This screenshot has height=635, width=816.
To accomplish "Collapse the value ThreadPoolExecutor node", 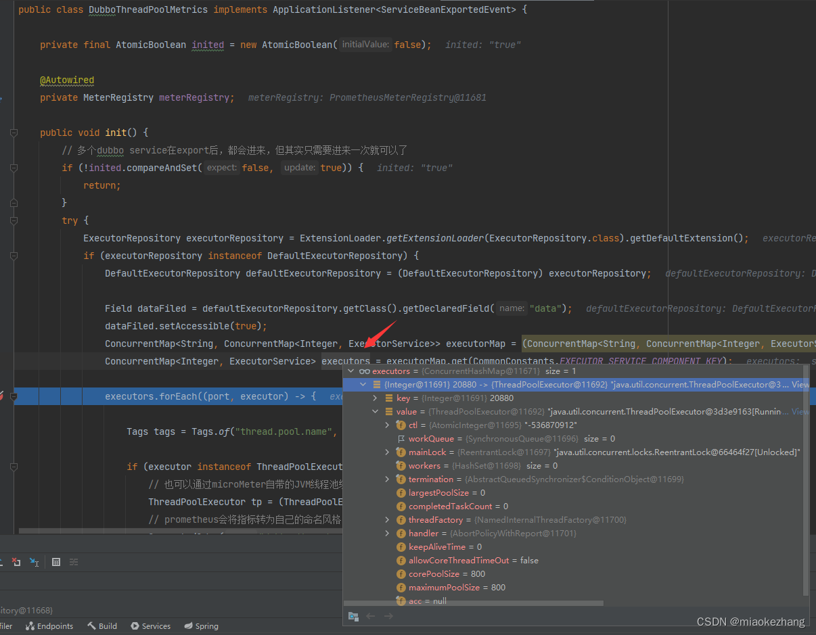I will pyautogui.click(x=376, y=412).
